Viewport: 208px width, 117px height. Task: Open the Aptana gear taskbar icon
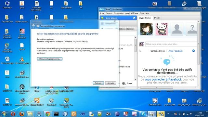(x=74, y=114)
